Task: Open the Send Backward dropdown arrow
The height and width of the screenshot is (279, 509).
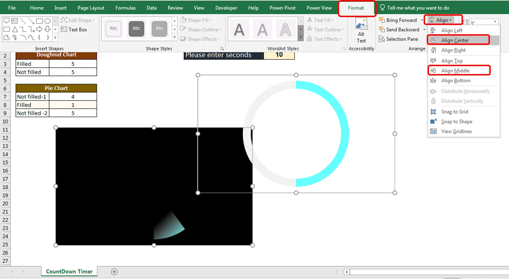Action: pos(424,29)
